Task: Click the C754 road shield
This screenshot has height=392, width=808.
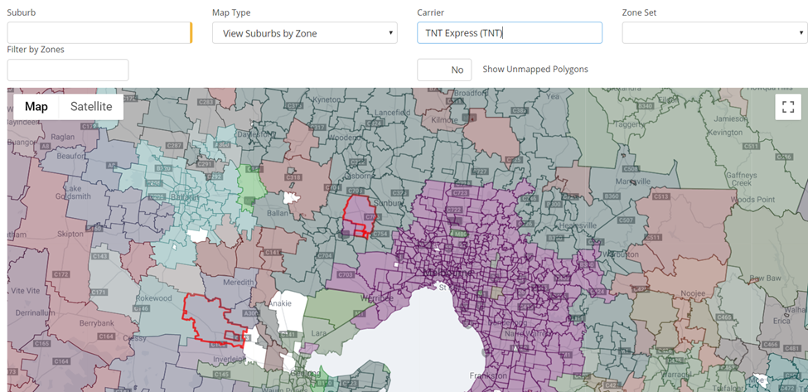Action: (x=381, y=234)
